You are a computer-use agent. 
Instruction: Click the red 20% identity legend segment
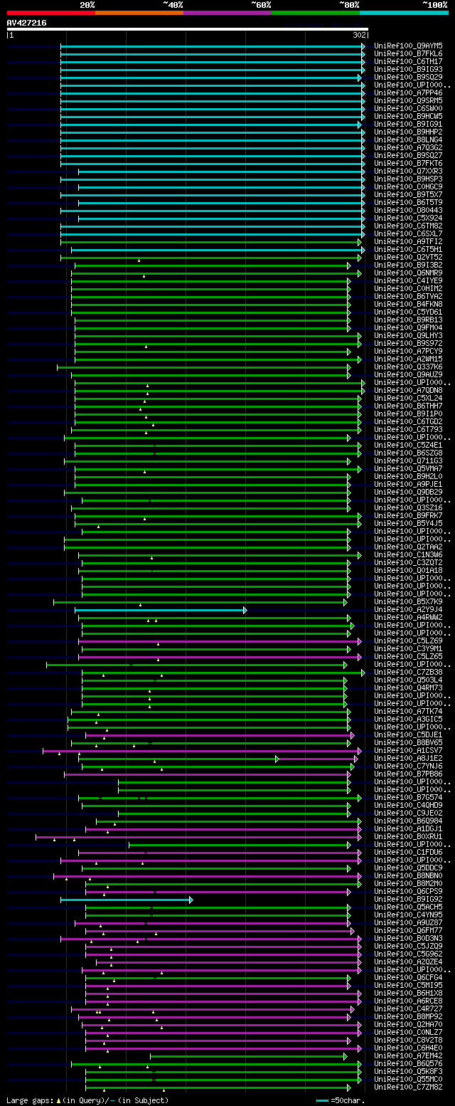50,13
